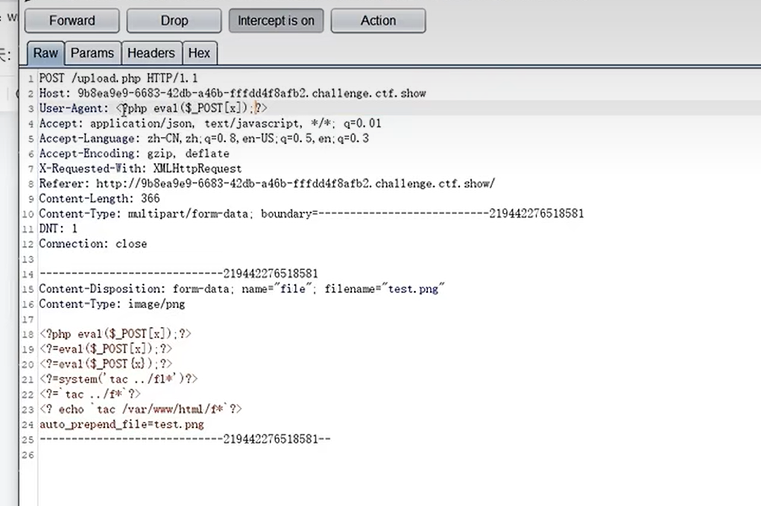Screen dimensions: 761x506
Task: Click the User-Agent php eval payload line
Action: [x=153, y=109]
